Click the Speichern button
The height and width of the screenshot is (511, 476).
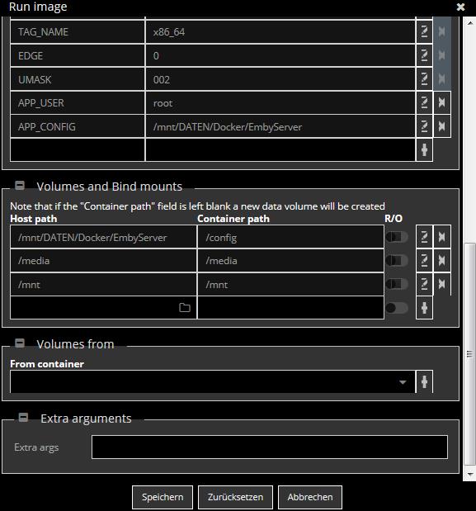point(163,497)
